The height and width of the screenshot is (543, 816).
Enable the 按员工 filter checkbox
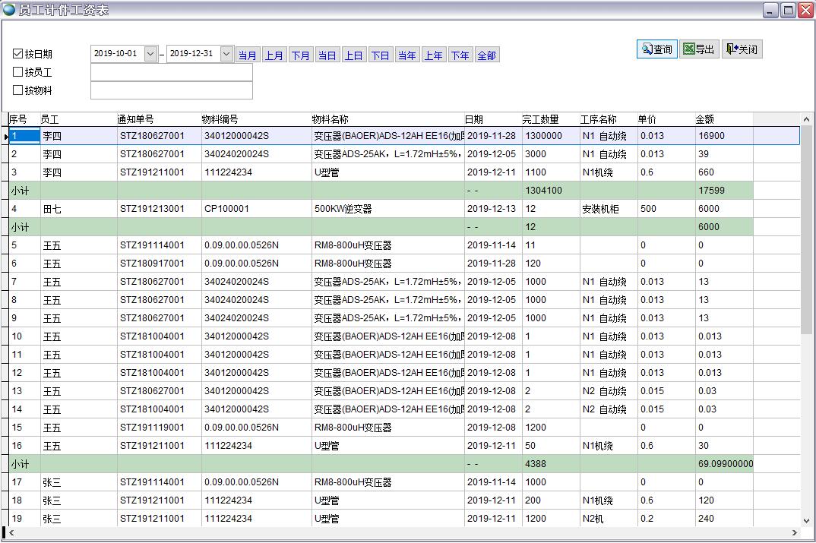pos(18,72)
